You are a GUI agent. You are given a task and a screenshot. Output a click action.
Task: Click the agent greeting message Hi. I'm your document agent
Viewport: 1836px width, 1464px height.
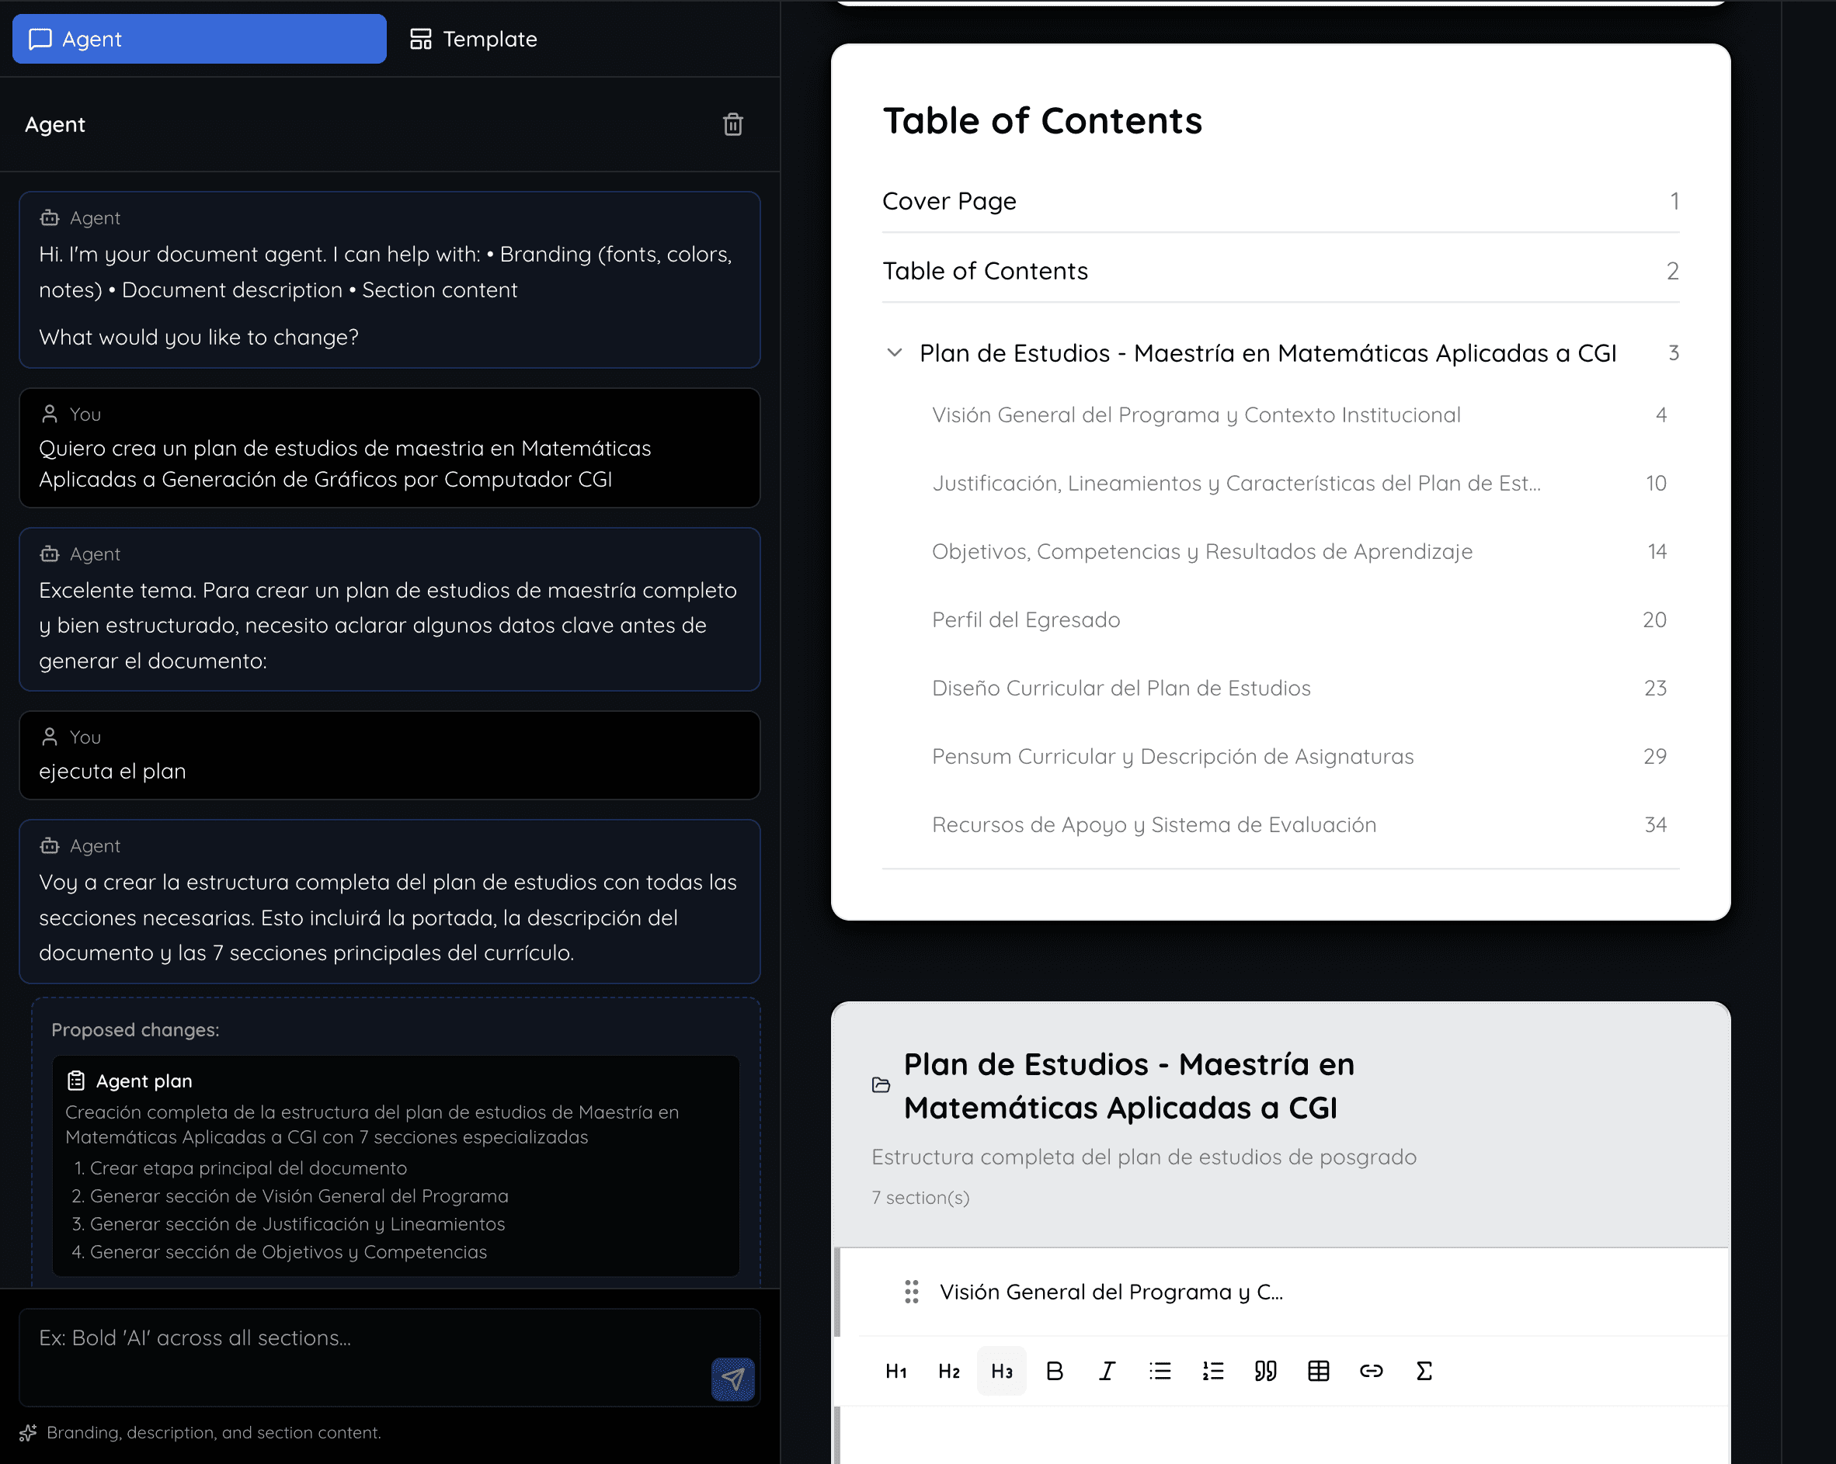pos(389,280)
